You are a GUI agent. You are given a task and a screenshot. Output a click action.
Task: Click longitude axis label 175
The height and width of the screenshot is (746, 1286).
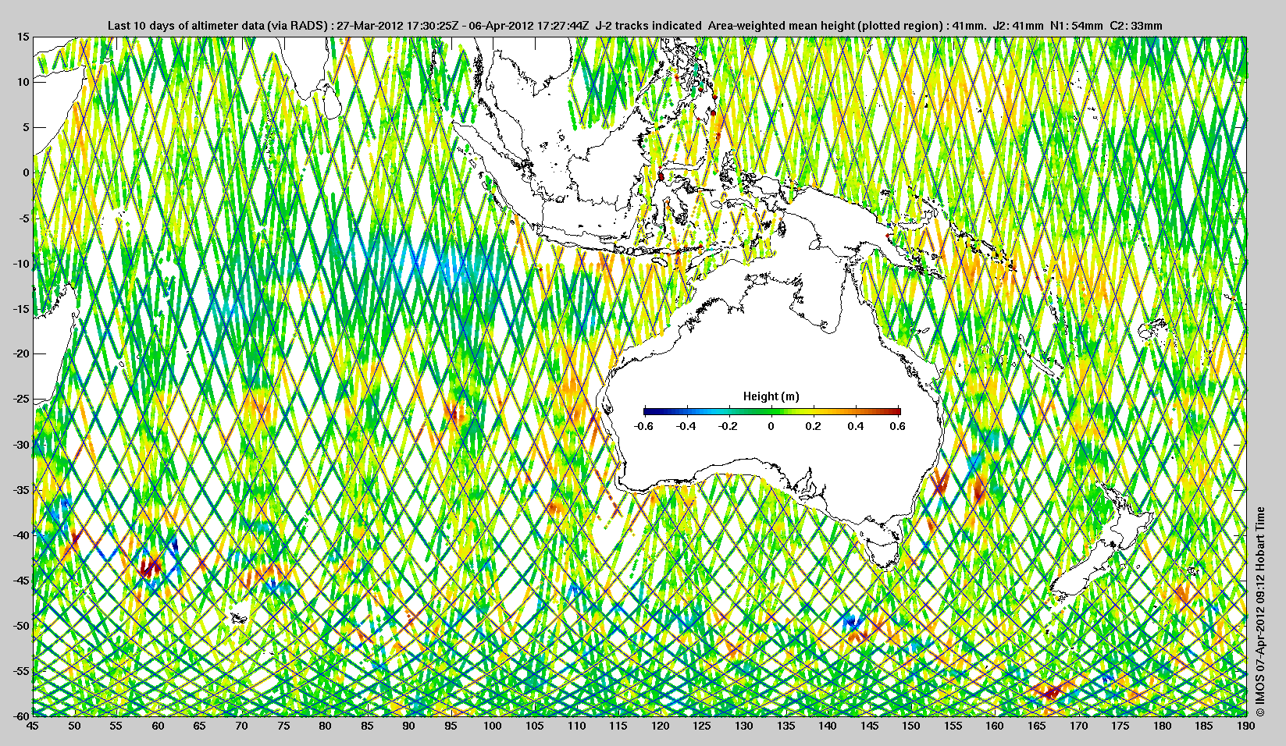(x=1120, y=726)
